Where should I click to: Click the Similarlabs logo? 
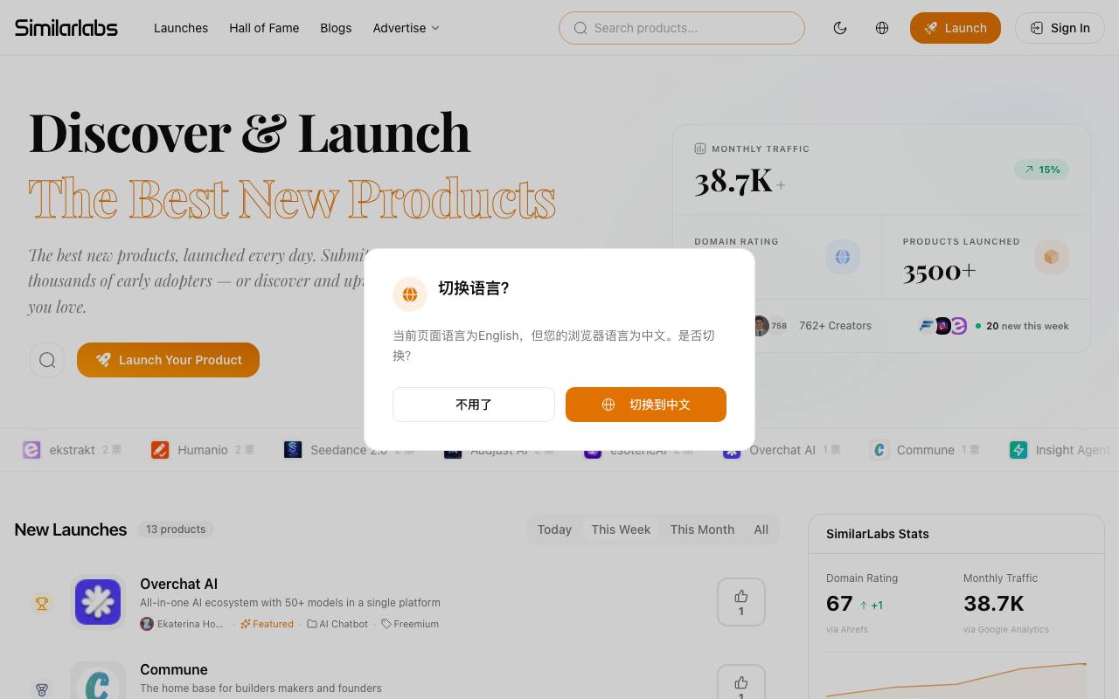coord(66,28)
